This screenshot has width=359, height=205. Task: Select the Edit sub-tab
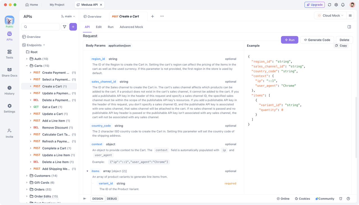click(99, 27)
